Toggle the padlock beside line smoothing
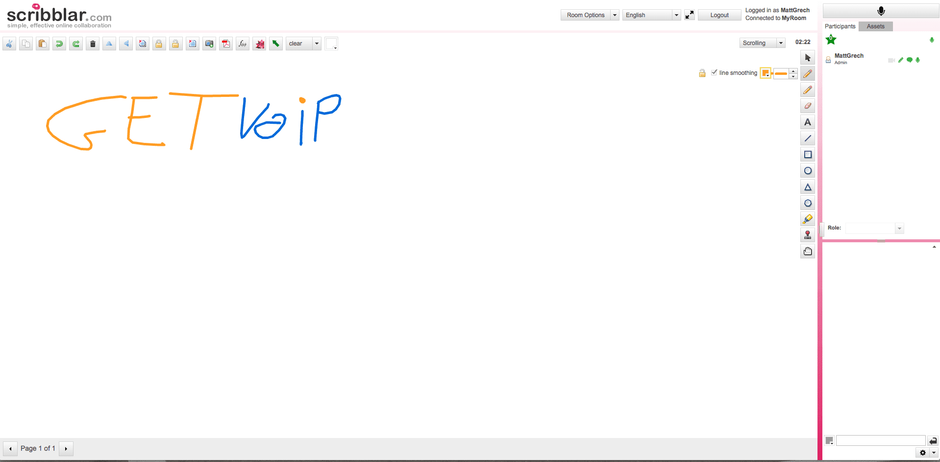This screenshot has height=462, width=940. [702, 73]
